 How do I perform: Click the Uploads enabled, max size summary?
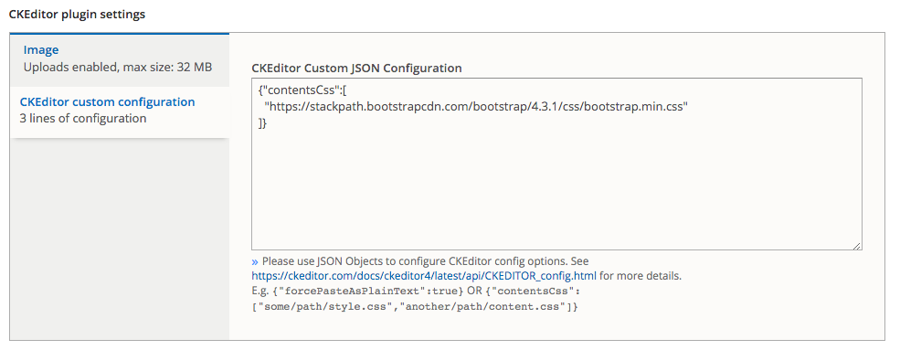[x=118, y=67]
